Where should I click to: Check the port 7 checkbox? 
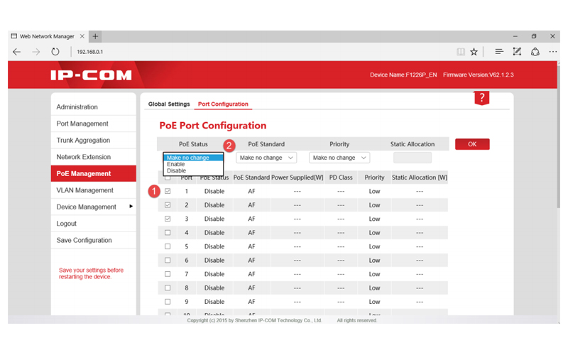click(168, 274)
